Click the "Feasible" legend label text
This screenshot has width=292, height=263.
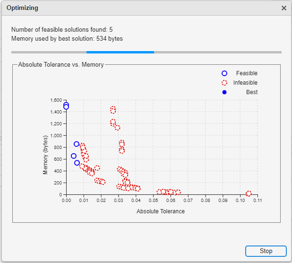[x=247, y=73]
